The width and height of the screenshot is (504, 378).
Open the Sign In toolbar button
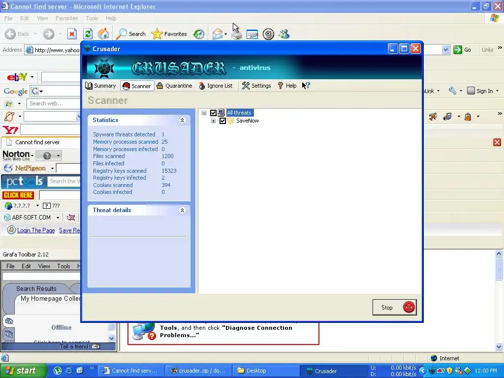coord(482,91)
